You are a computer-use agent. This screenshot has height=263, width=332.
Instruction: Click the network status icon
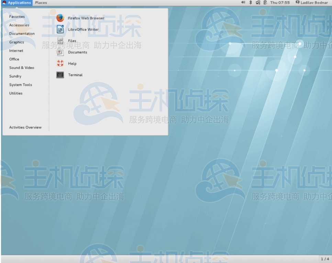coord(257,2)
